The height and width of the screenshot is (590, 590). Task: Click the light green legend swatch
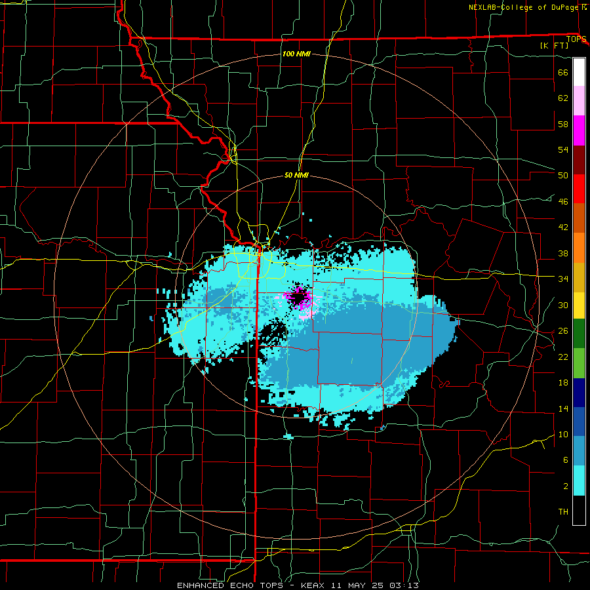579,363
